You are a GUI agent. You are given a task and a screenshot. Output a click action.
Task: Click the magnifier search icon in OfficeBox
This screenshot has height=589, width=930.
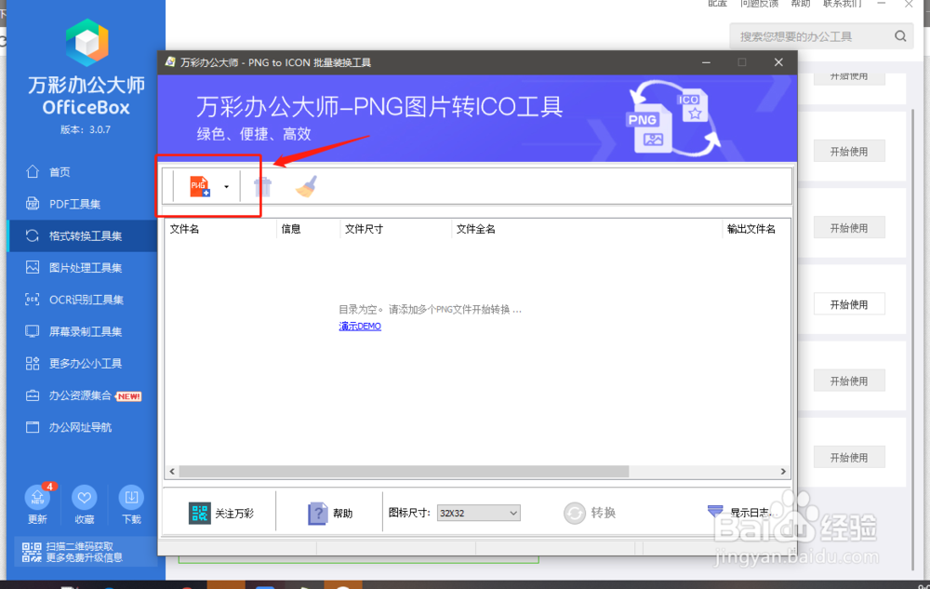click(899, 37)
